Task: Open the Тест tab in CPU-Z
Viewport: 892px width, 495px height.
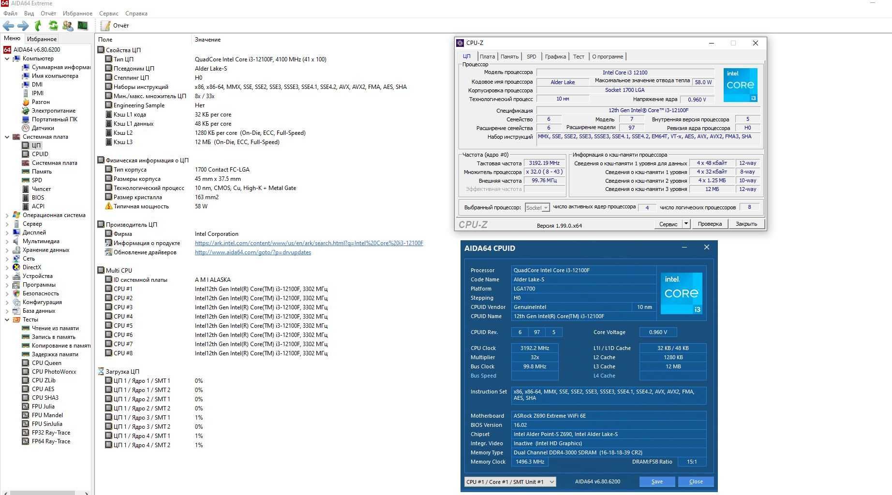Action: (579, 57)
